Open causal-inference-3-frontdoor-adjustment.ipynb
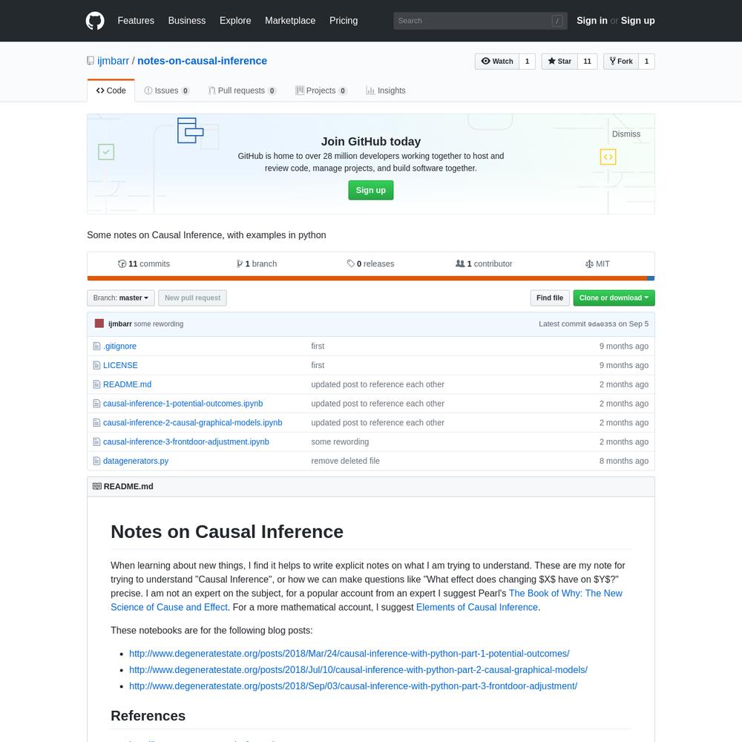742x742 pixels. (186, 442)
